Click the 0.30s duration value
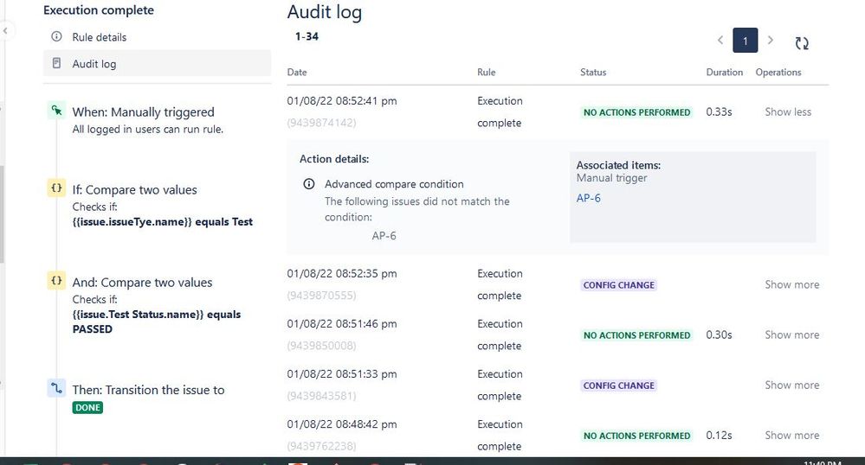This screenshot has width=865, height=465. (719, 335)
